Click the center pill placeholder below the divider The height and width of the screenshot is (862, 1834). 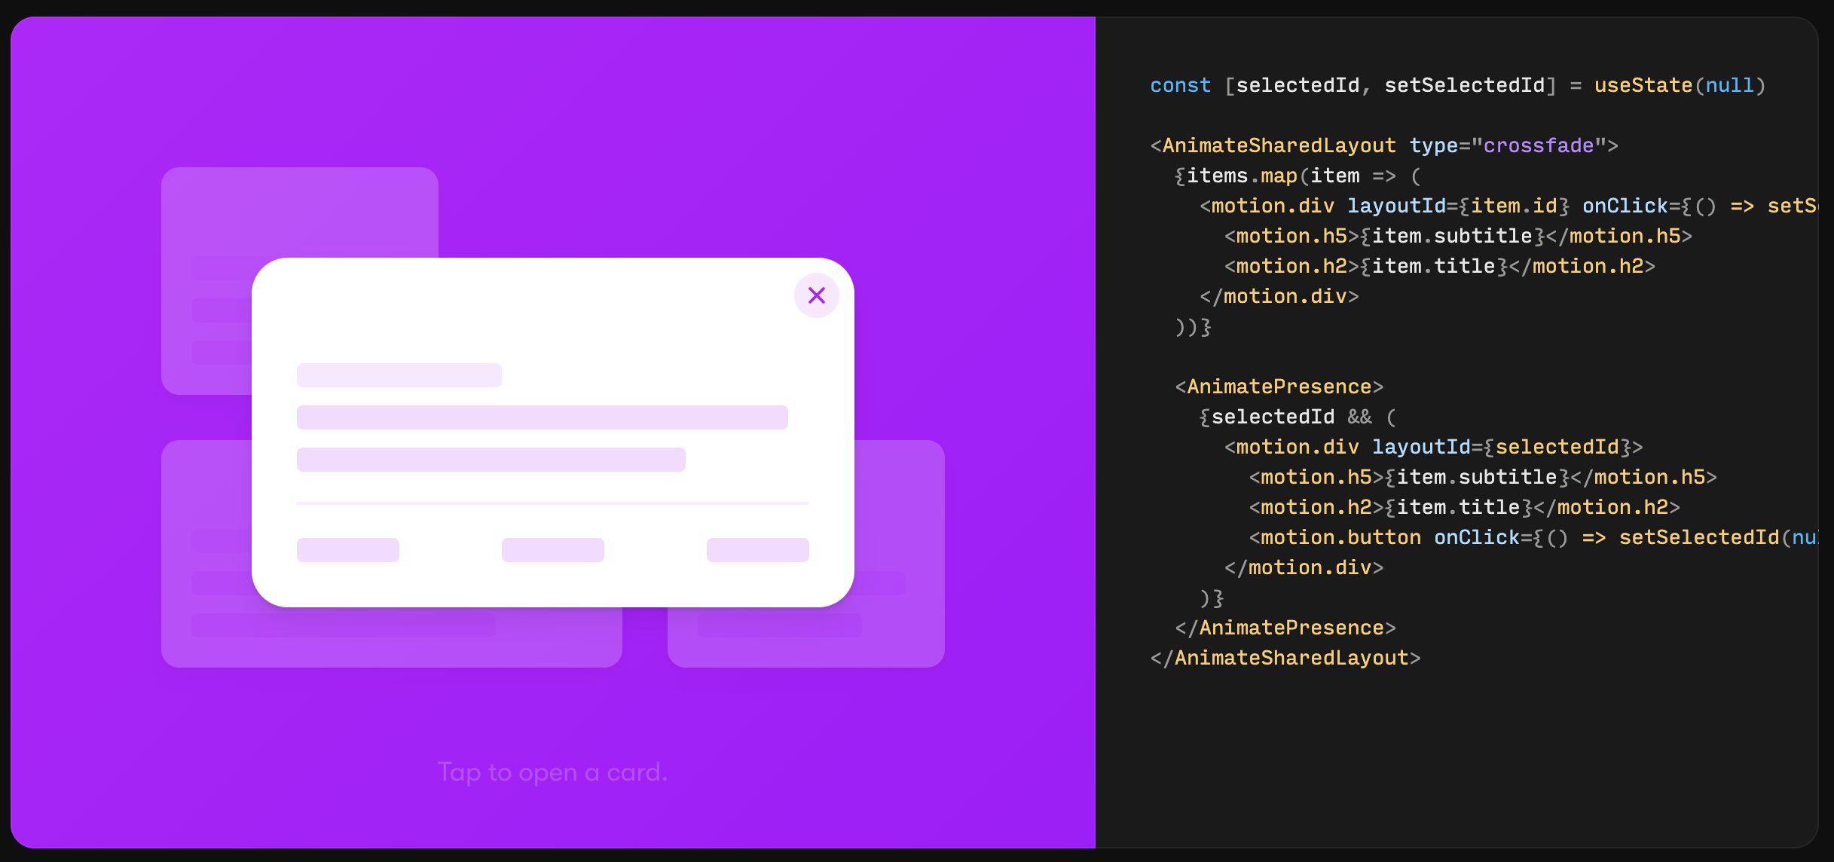pyautogui.click(x=552, y=550)
